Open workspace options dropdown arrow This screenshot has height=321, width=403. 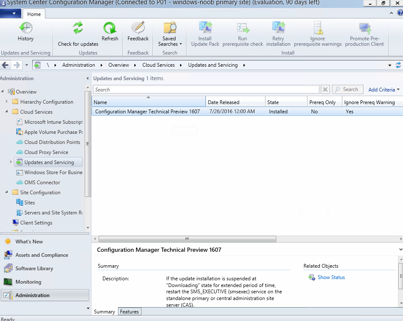coord(88,308)
